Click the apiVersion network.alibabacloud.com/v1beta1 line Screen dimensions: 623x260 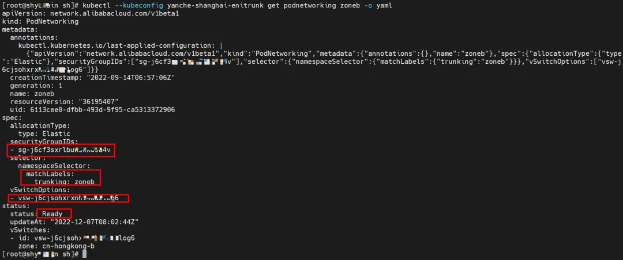tap(91, 13)
